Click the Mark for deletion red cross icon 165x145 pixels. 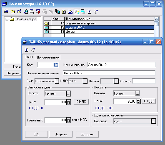38,11
